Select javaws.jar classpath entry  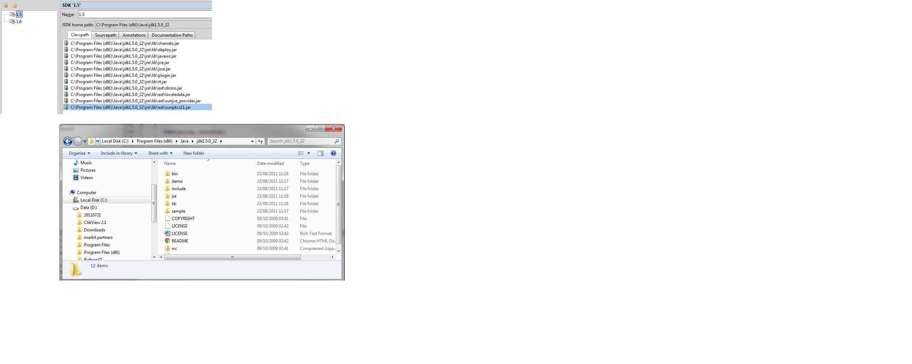tap(137, 56)
